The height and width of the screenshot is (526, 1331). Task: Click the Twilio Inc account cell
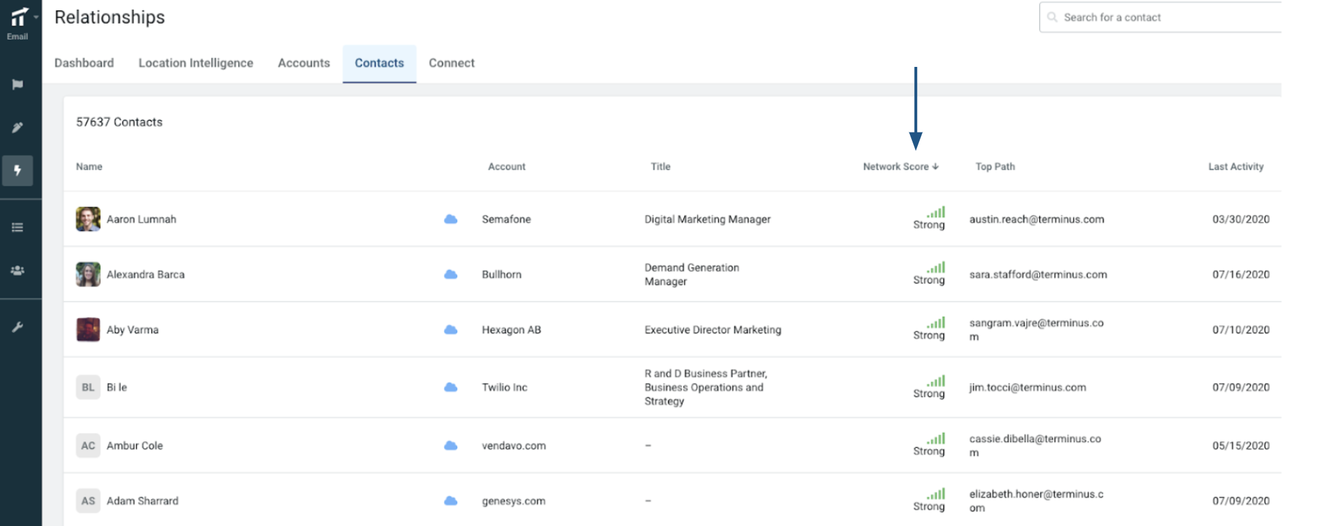coord(504,387)
